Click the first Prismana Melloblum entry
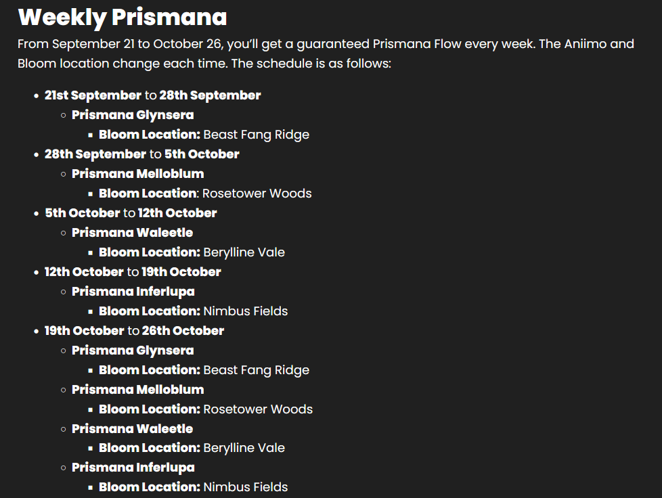662x498 pixels. tap(137, 174)
